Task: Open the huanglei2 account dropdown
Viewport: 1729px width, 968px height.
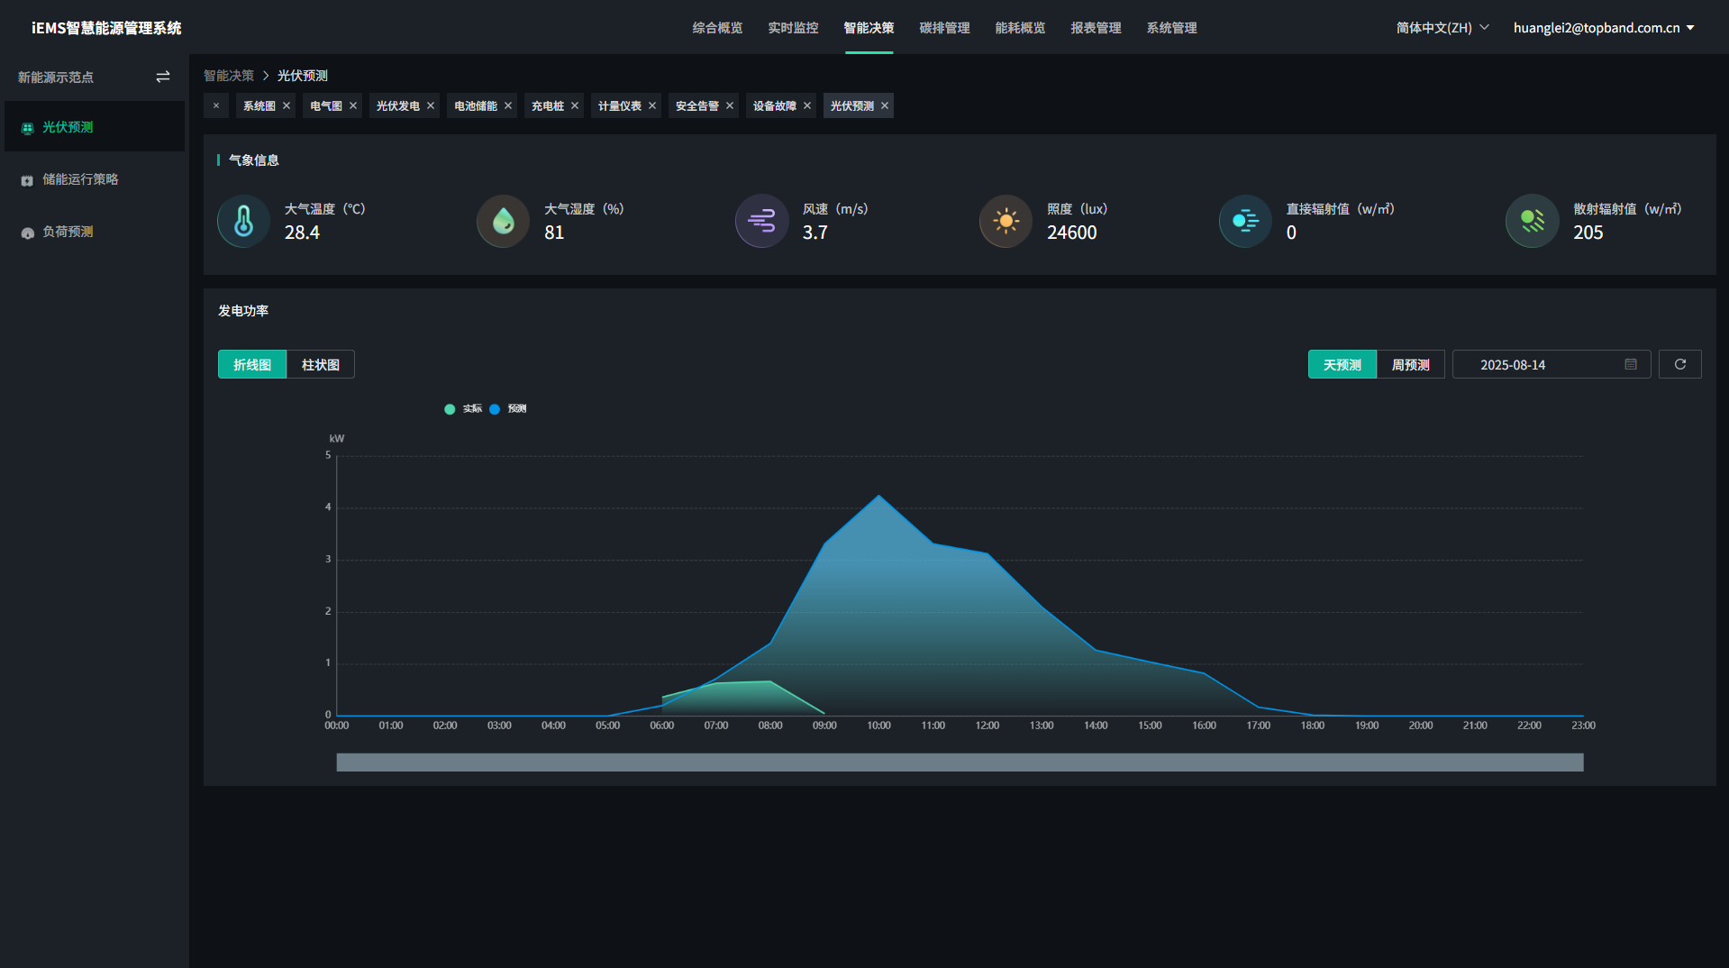Action: (x=1604, y=28)
